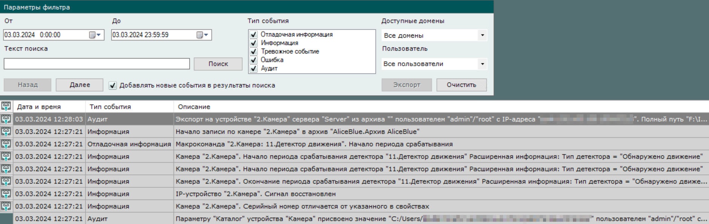Focus the 'Текст поиска' input field
Viewport: 709px width, 224px height.
[97, 64]
